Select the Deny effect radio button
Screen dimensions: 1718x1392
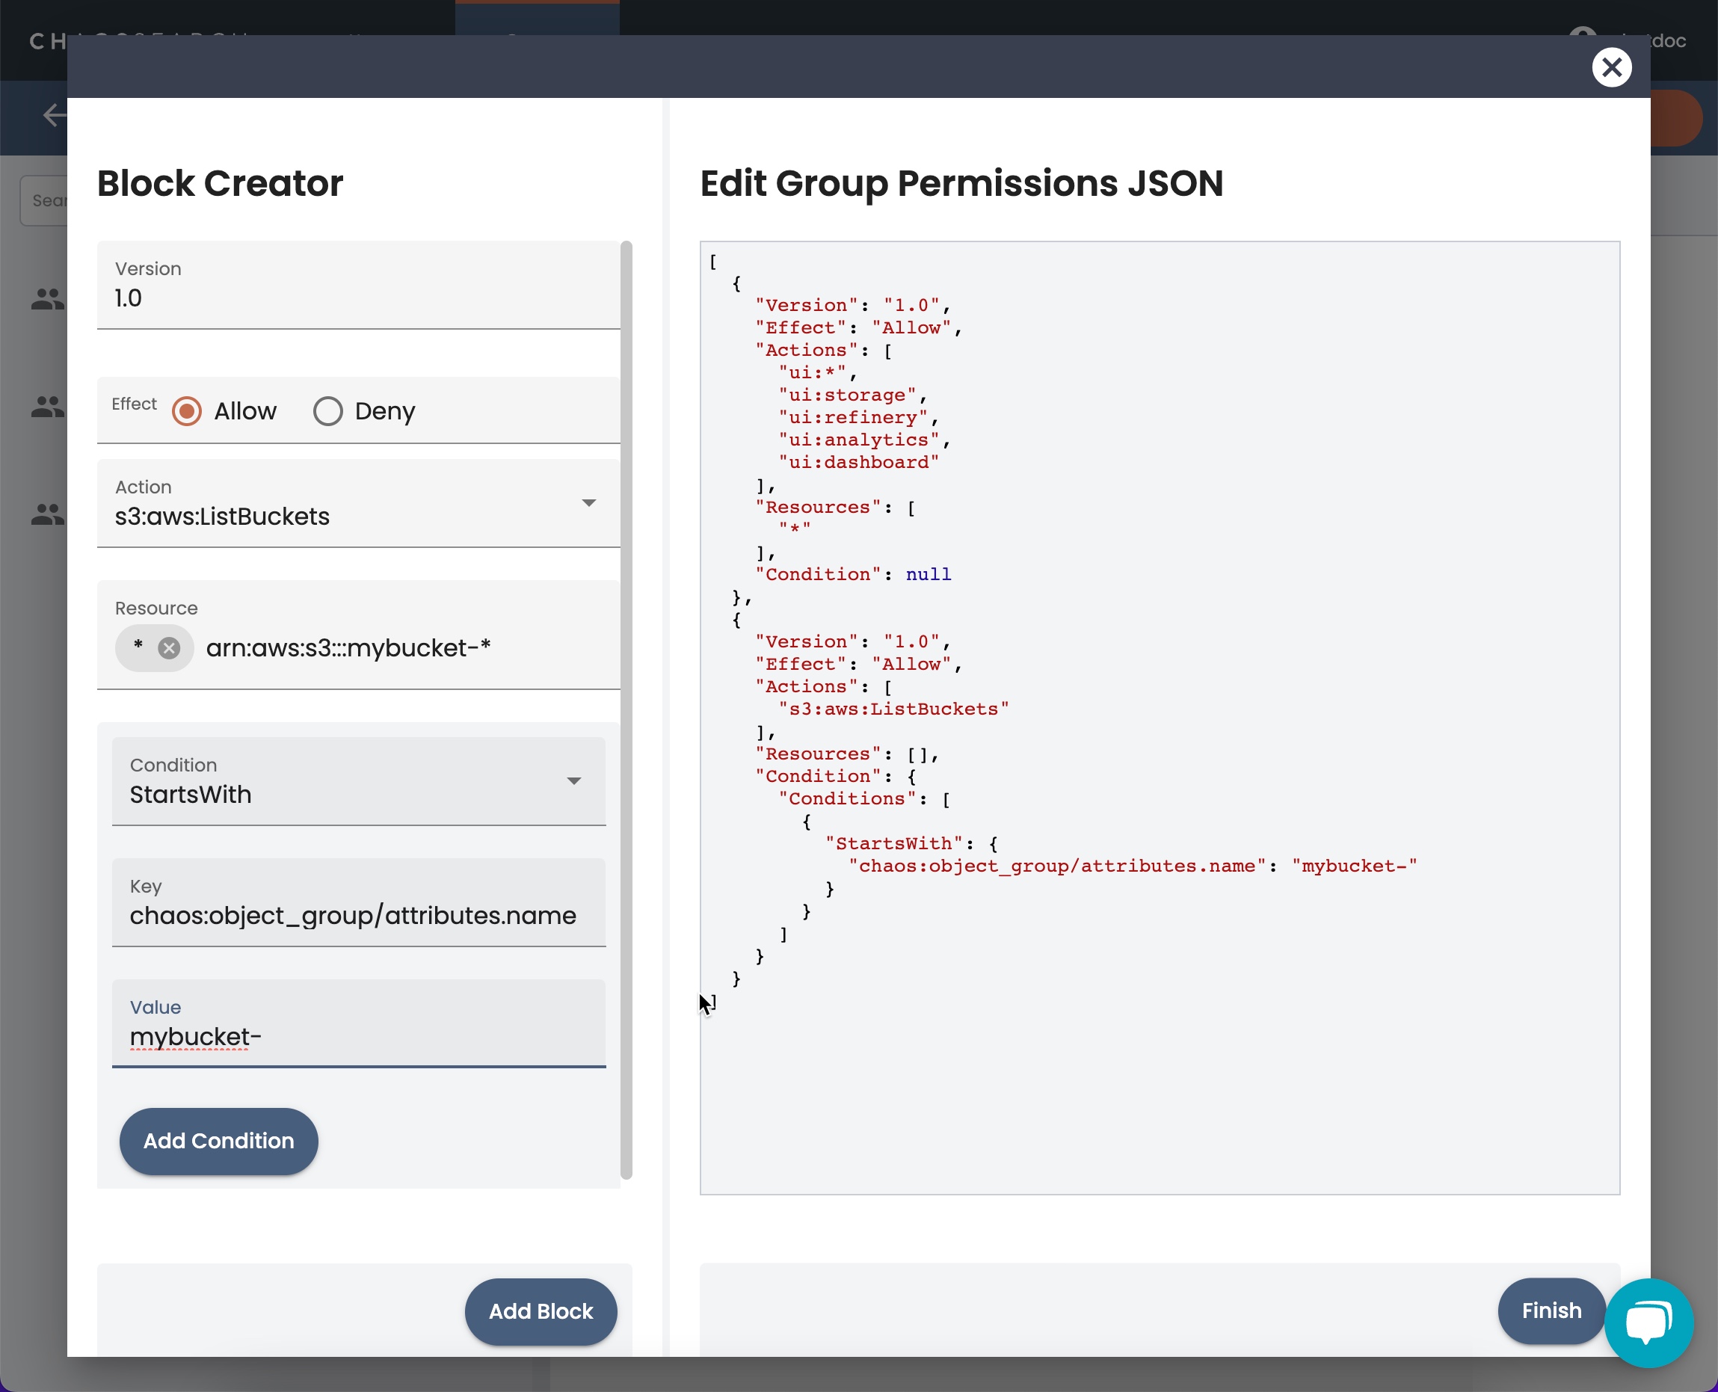tap(328, 411)
